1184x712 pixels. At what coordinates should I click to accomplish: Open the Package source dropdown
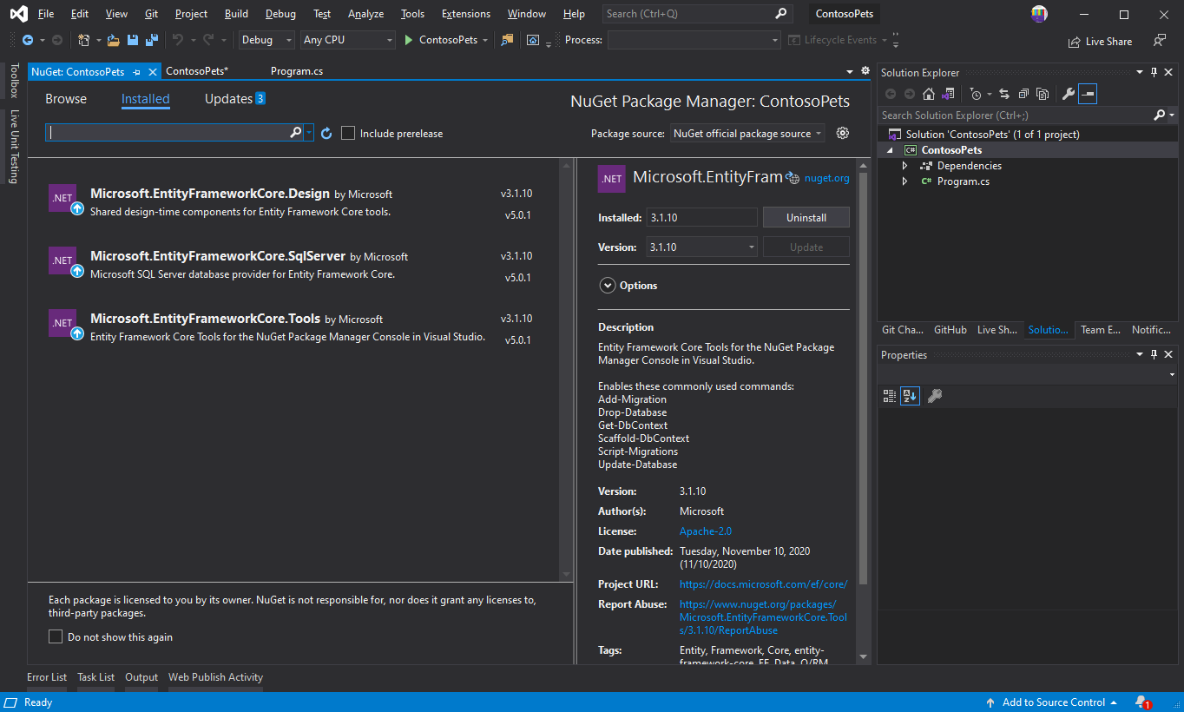pyautogui.click(x=747, y=133)
